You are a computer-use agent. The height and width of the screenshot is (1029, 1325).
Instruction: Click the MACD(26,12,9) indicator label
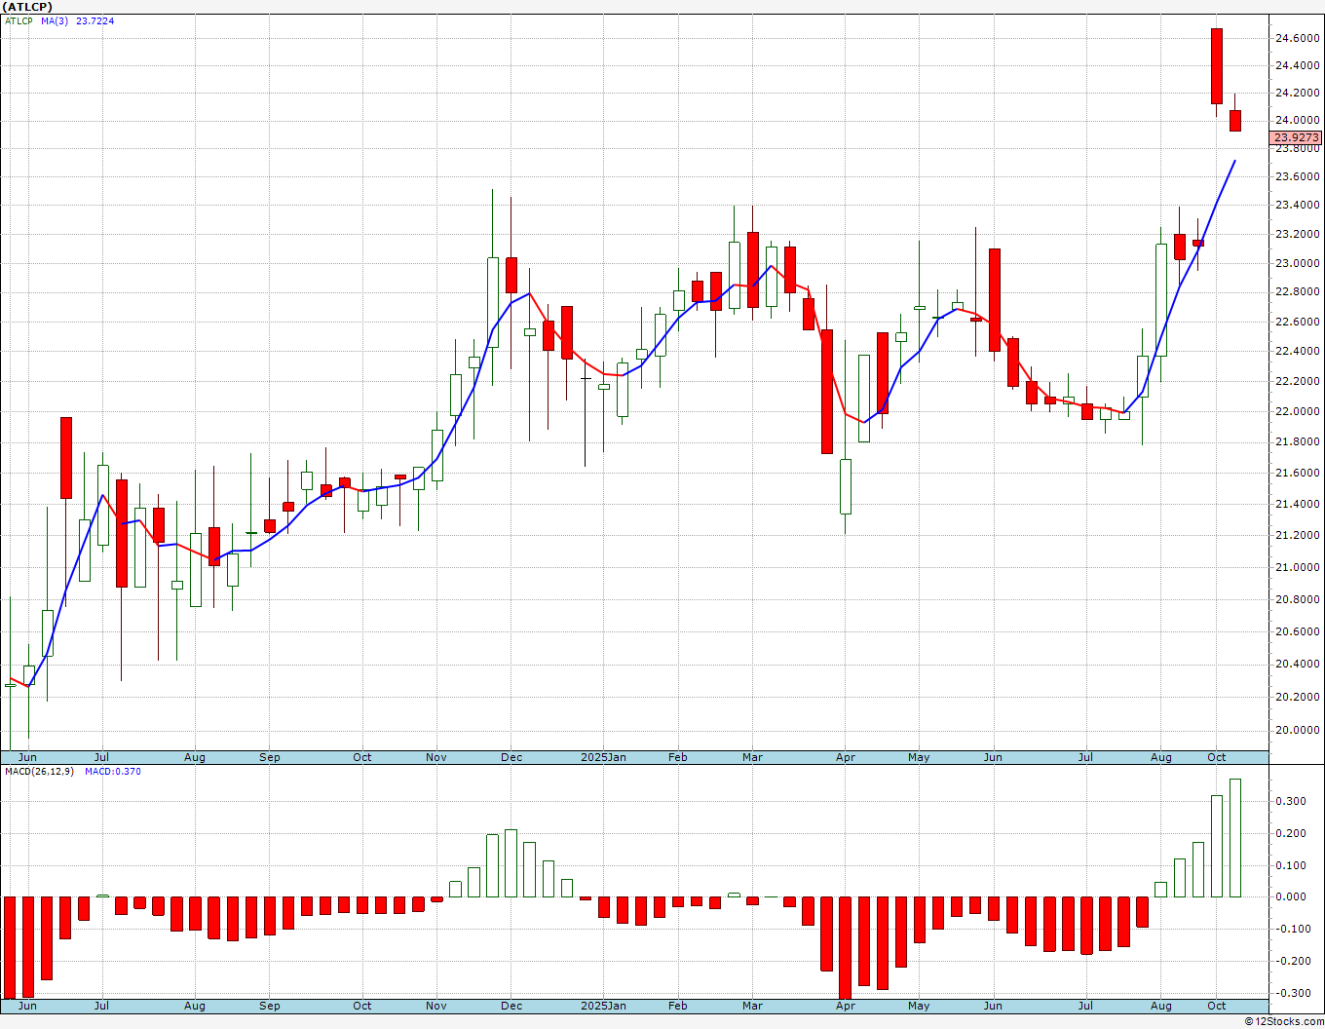coord(41,772)
